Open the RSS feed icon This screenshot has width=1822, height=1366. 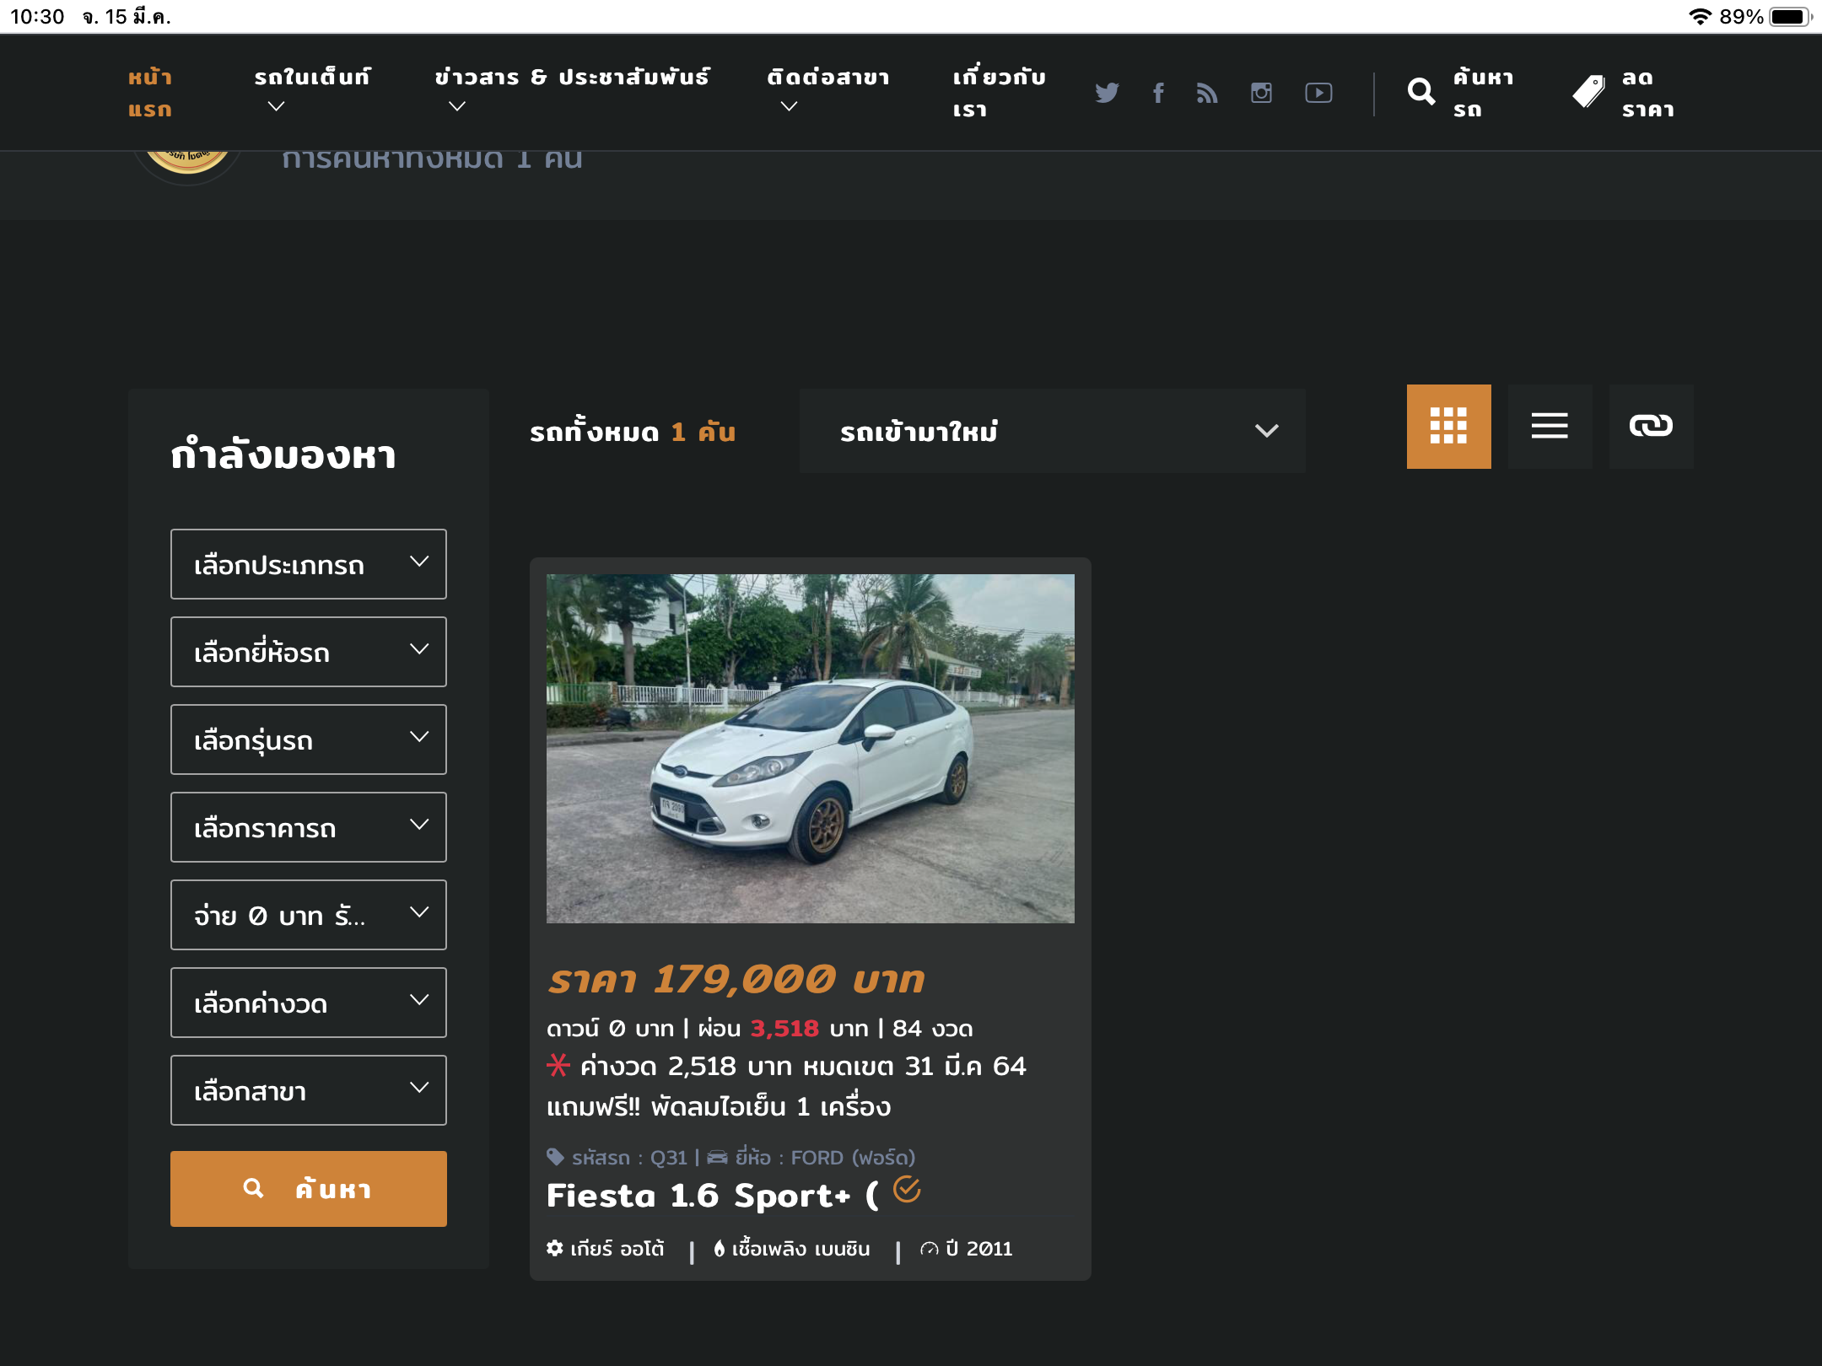(1207, 93)
